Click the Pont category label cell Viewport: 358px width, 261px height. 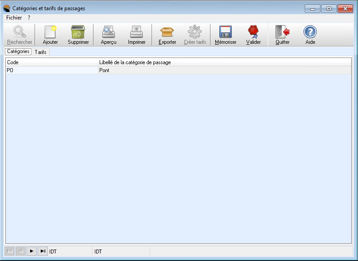[224, 70]
